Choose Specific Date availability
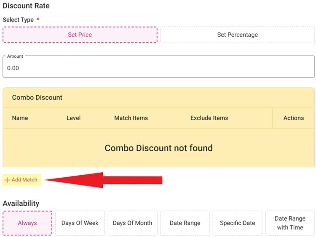316x237 pixels. click(x=237, y=223)
